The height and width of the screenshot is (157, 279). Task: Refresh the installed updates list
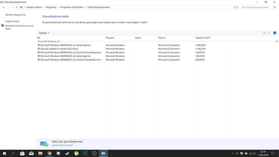[x=237, y=7]
